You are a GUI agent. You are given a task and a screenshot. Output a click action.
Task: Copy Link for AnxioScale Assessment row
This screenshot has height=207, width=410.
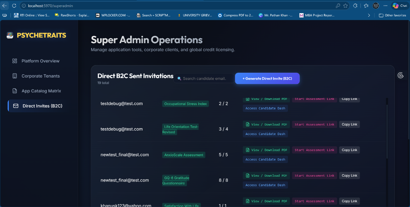(x=349, y=150)
